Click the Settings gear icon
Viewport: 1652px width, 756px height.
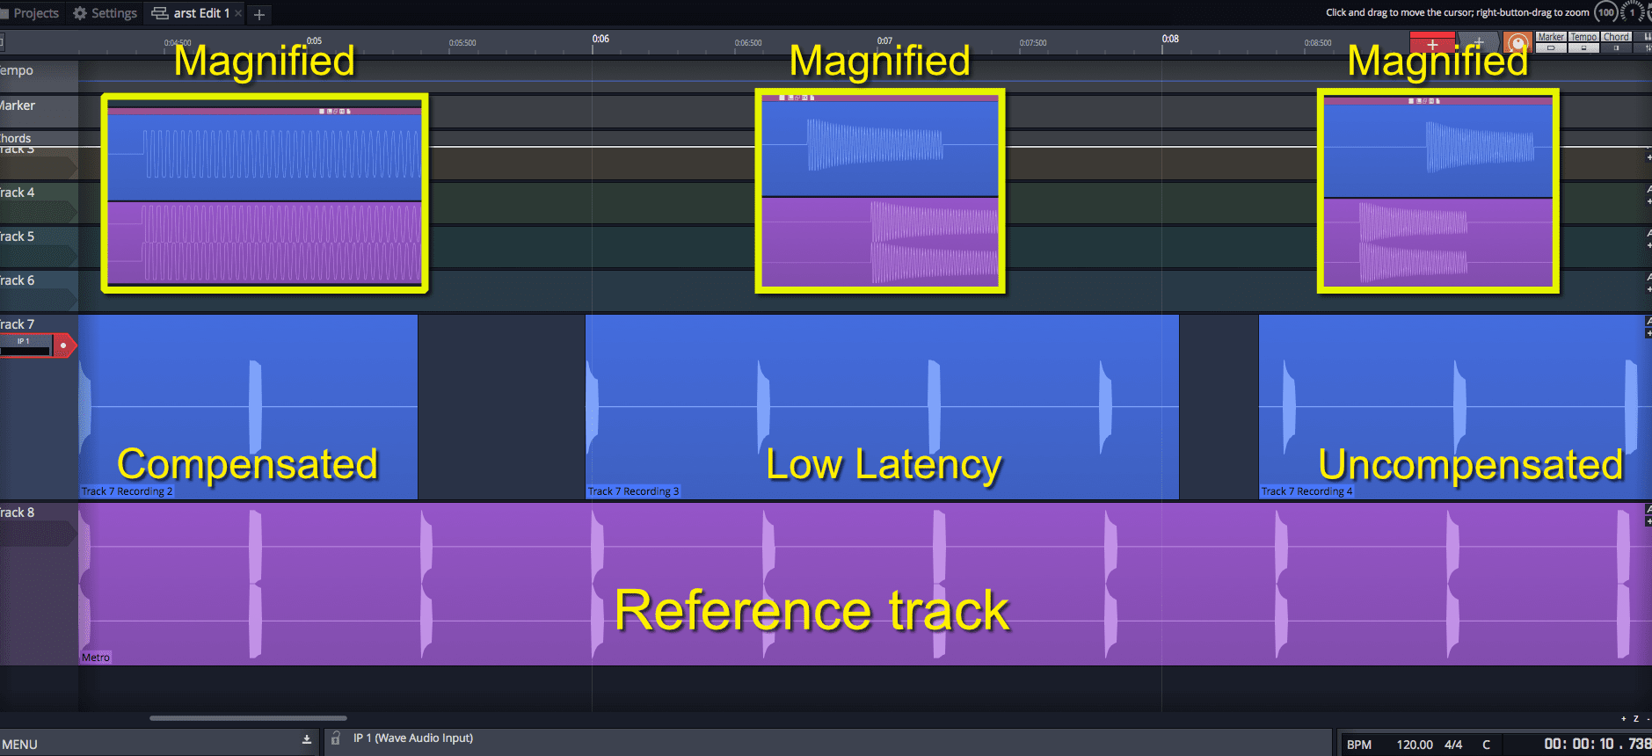point(80,13)
